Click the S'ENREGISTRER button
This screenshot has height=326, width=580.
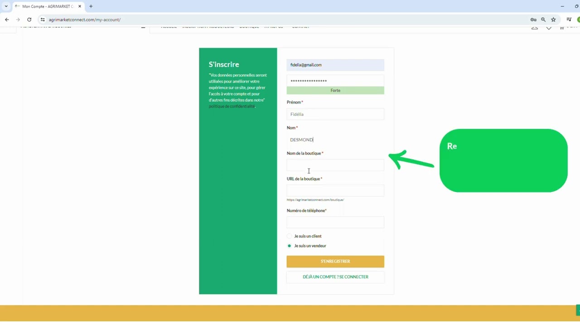tap(335, 261)
